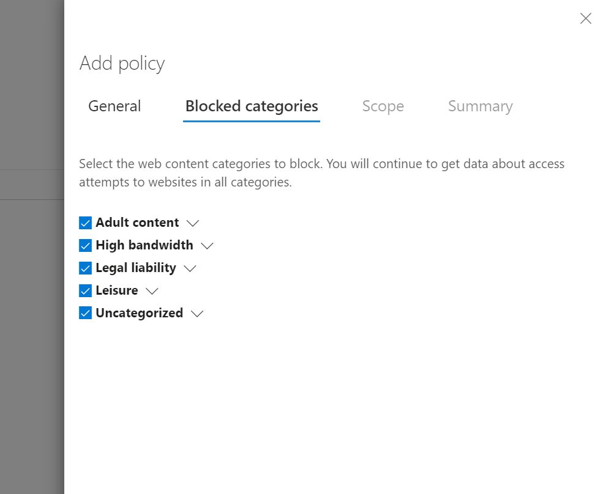
Task: Open the Scope tab
Action: [x=383, y=106]
